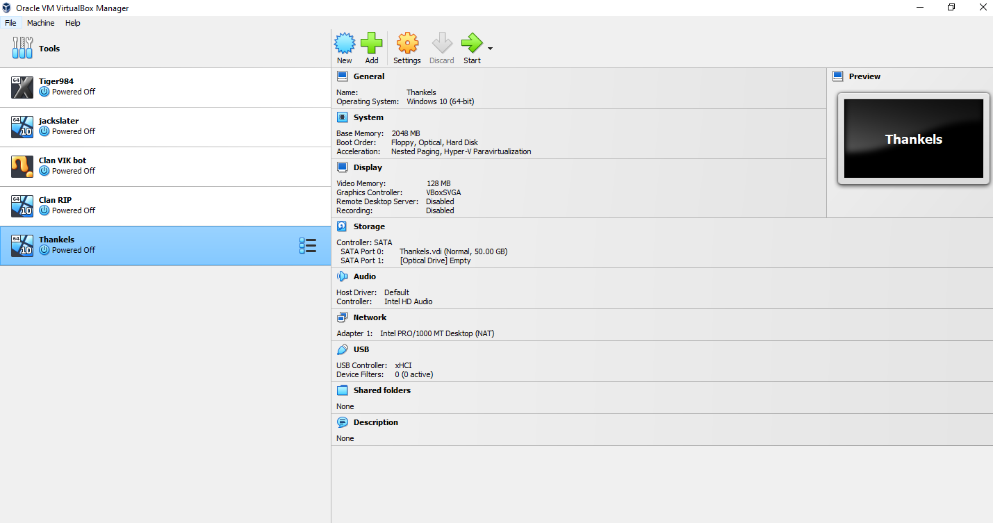Select the Clan VIK bot name
The height and width of the screenshot is (523, 993).
pos(63,160)
